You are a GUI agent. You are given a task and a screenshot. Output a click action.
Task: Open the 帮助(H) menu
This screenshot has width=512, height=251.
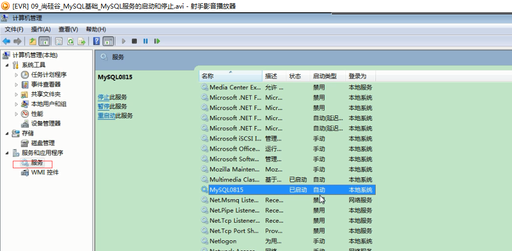[x=96, y=29]
